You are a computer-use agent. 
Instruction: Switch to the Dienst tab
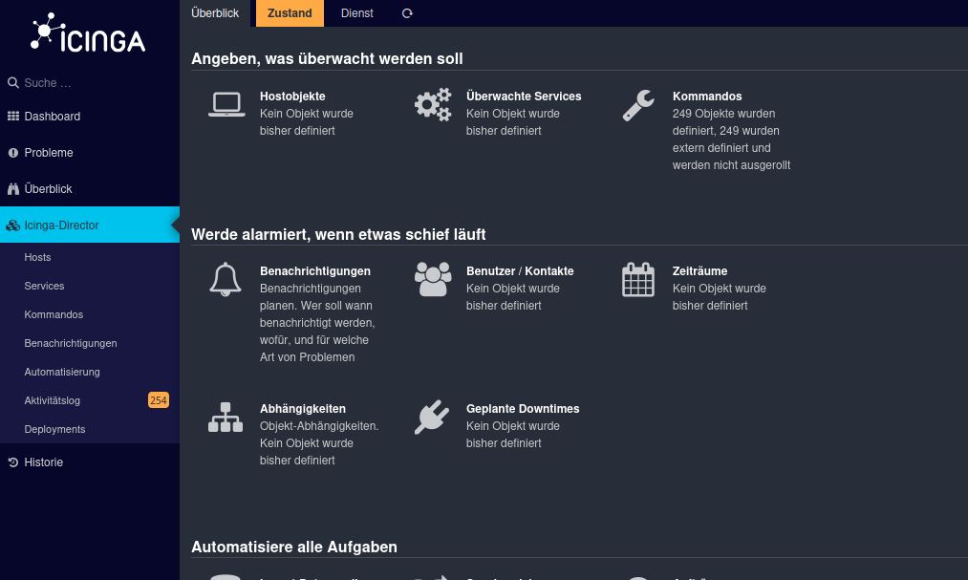point(356,13)
